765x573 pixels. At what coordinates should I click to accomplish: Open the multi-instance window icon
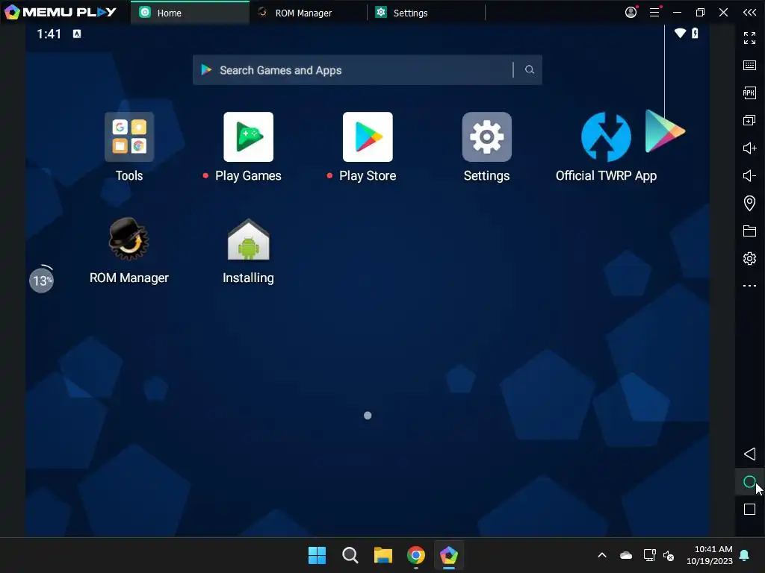point(749,120)
